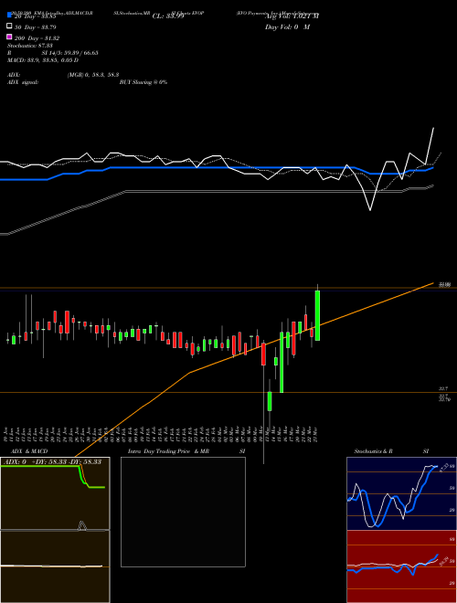This screenshot has width=457, height=603.
Task: Open the red RSI chart panel
Action: (401, 566)
